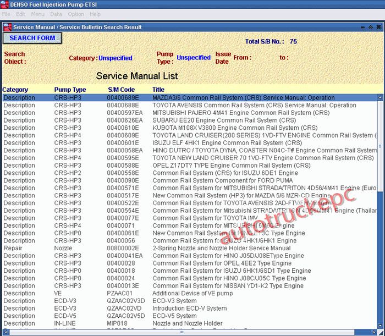Select the MAZDA 5/6 MZR-CD Engine row
Screen dimensions: 385x336
click(x=190, y=196)
